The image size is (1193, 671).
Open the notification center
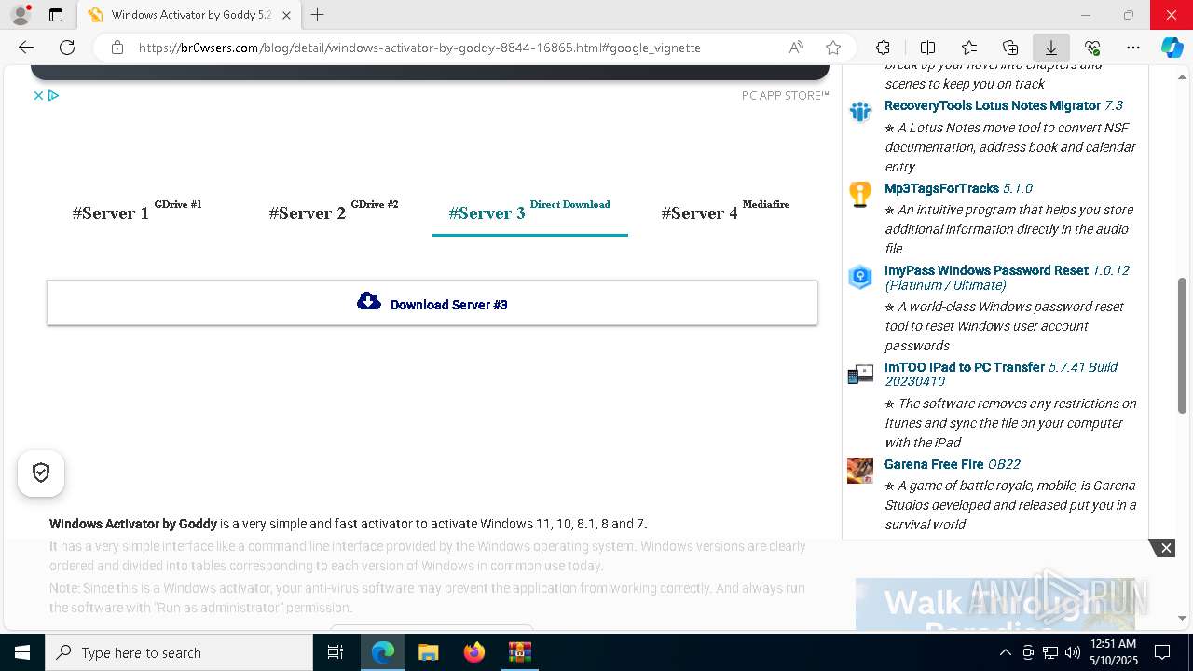tap(1162, 652)
